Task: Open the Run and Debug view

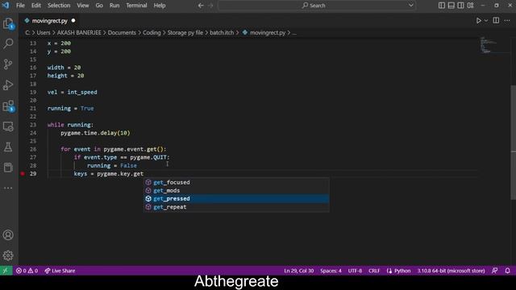Action: pos(8,85)
